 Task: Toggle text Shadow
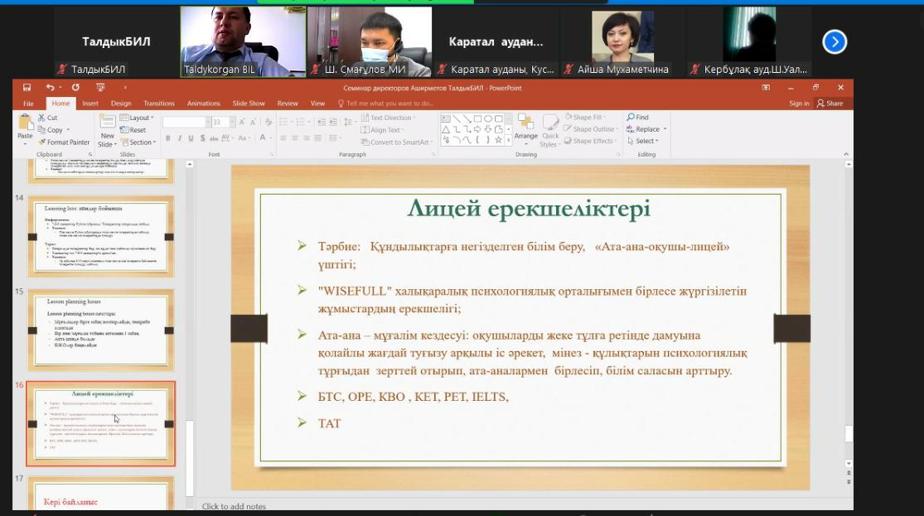coord(202,138)
